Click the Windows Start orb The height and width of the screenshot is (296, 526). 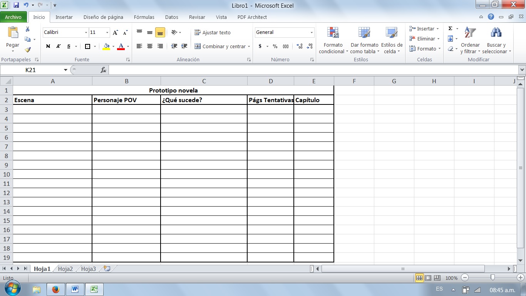pyautogui.click(x=13, y=289)
